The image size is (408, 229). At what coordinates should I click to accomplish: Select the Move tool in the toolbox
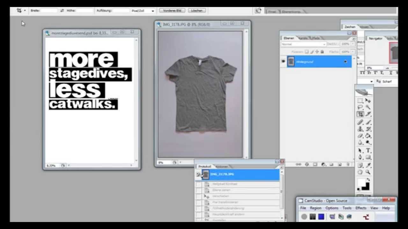[x=368, y=101]
